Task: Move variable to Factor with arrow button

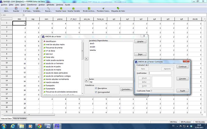Action: [86, 80]
